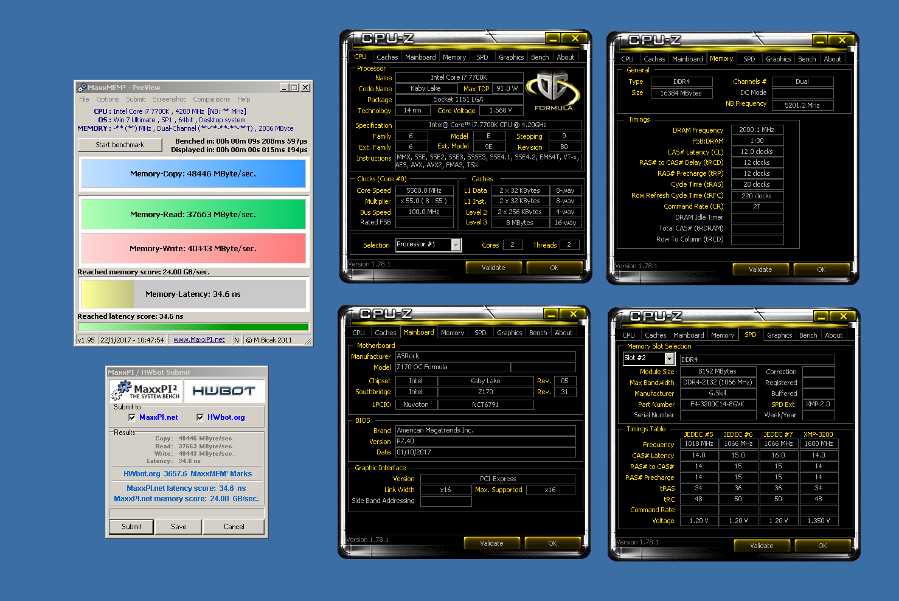Open SPD tab in CPU-Z Memory window
Viewport: 899px width, 601px height.
749,59
